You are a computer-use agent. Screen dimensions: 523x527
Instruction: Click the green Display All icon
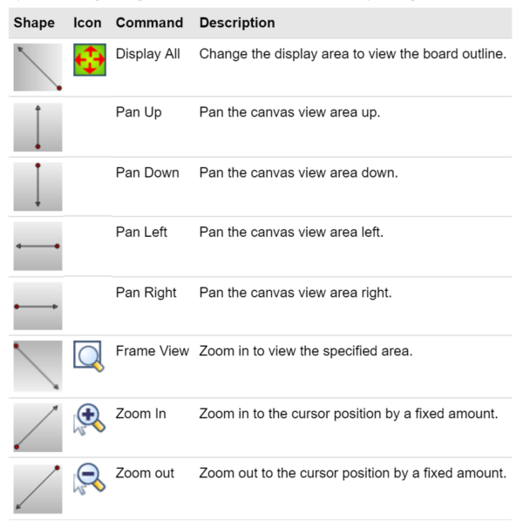pyautogui.click(x=90, y=60)
